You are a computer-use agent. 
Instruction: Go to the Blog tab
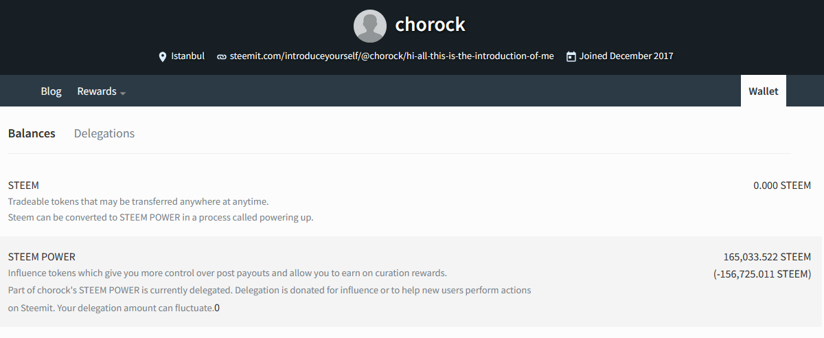pyautogui.click(x=51, y=91)
